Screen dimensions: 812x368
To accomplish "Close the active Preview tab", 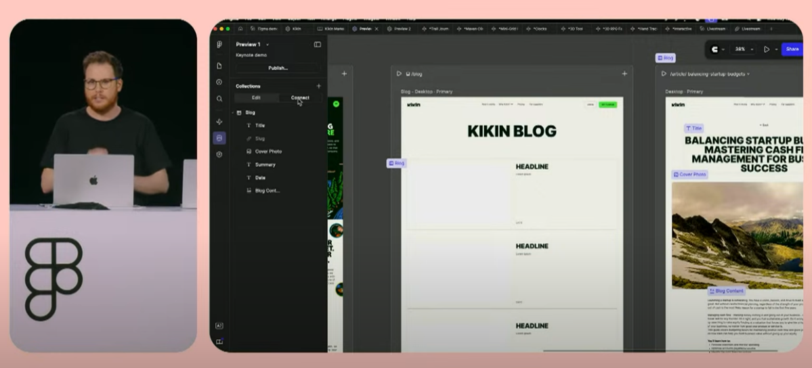I will click(x=377, y=29).
